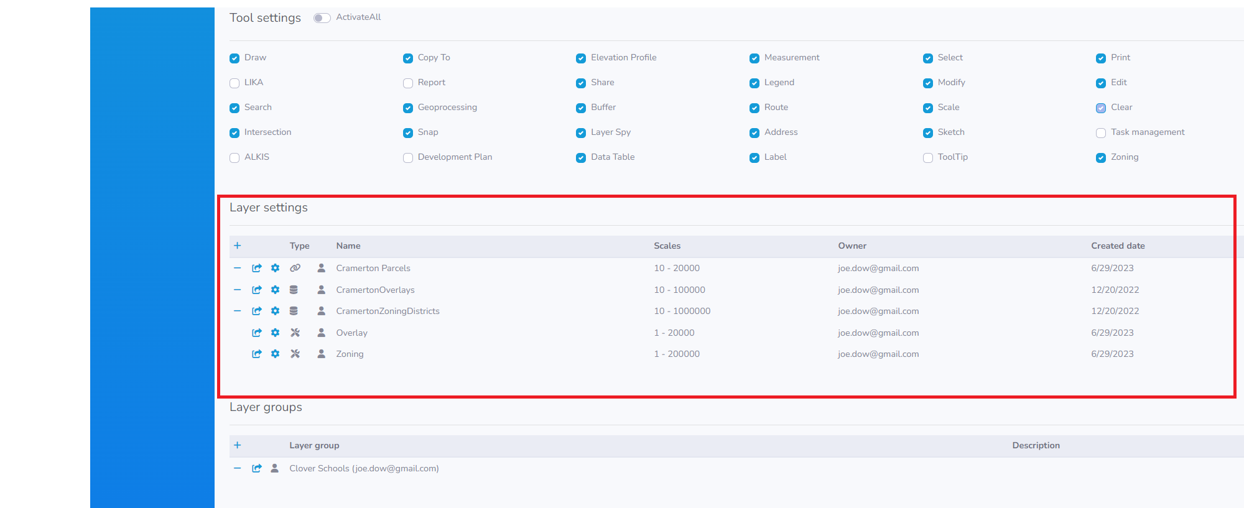Uncheck the Geoprocessing checkbox
Viewport: 1244px width, 508px height.
tap(408, 108)
